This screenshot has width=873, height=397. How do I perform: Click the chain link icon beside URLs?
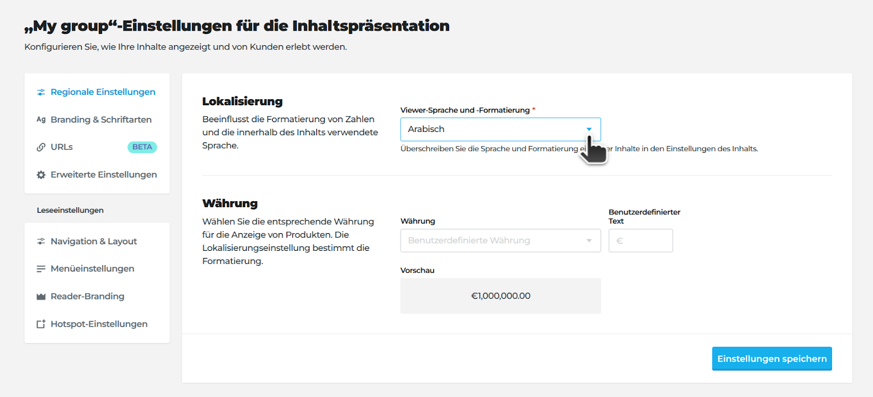[41, 147]
